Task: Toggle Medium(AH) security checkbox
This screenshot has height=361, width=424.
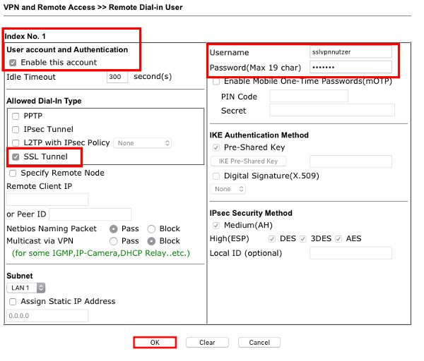Action: [x=216, y=226]
